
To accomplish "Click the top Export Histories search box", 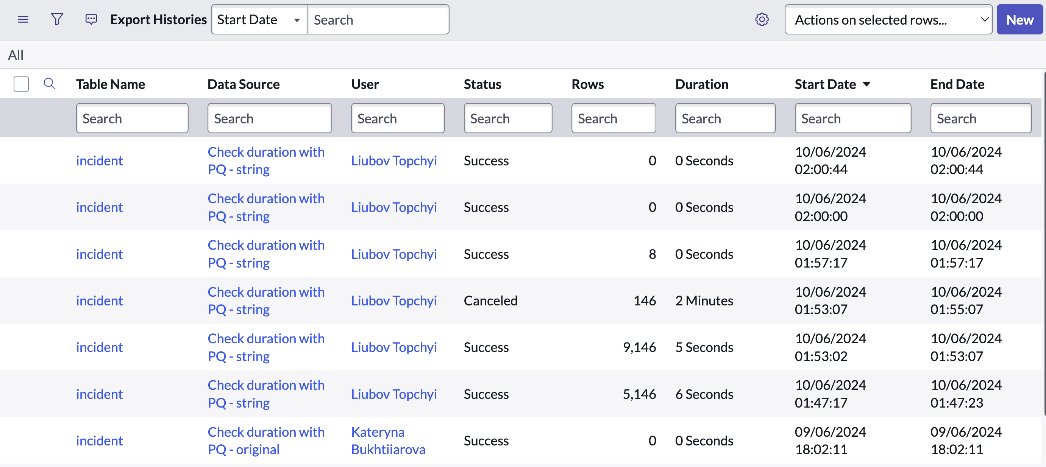I will click(378, 19).
